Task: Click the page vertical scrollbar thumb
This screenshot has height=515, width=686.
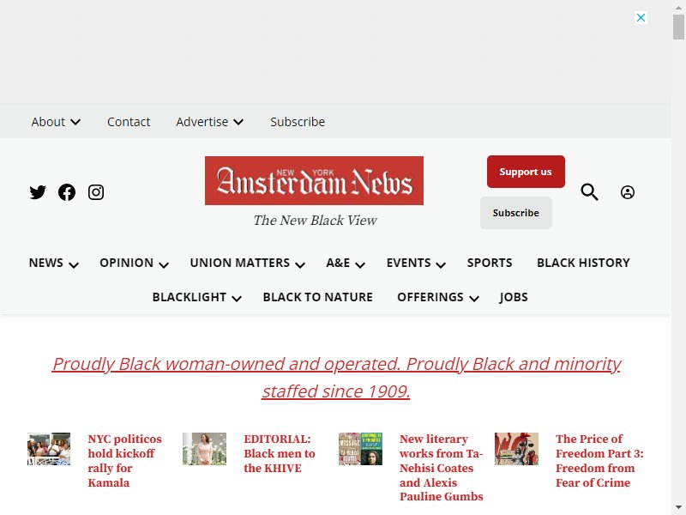Action: coord(678,27)
